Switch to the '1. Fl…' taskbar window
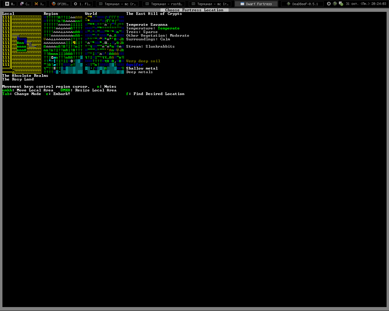This screenshot has height=311, width=389. tap(82, 4)
